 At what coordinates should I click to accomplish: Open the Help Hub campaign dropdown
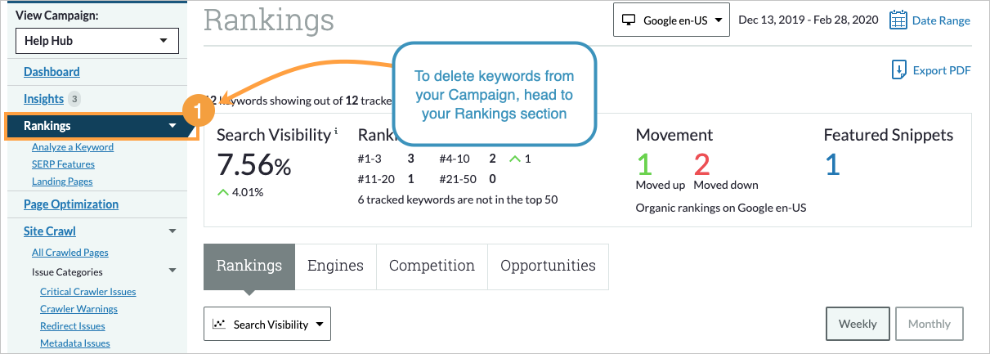[x=96, y=40]
